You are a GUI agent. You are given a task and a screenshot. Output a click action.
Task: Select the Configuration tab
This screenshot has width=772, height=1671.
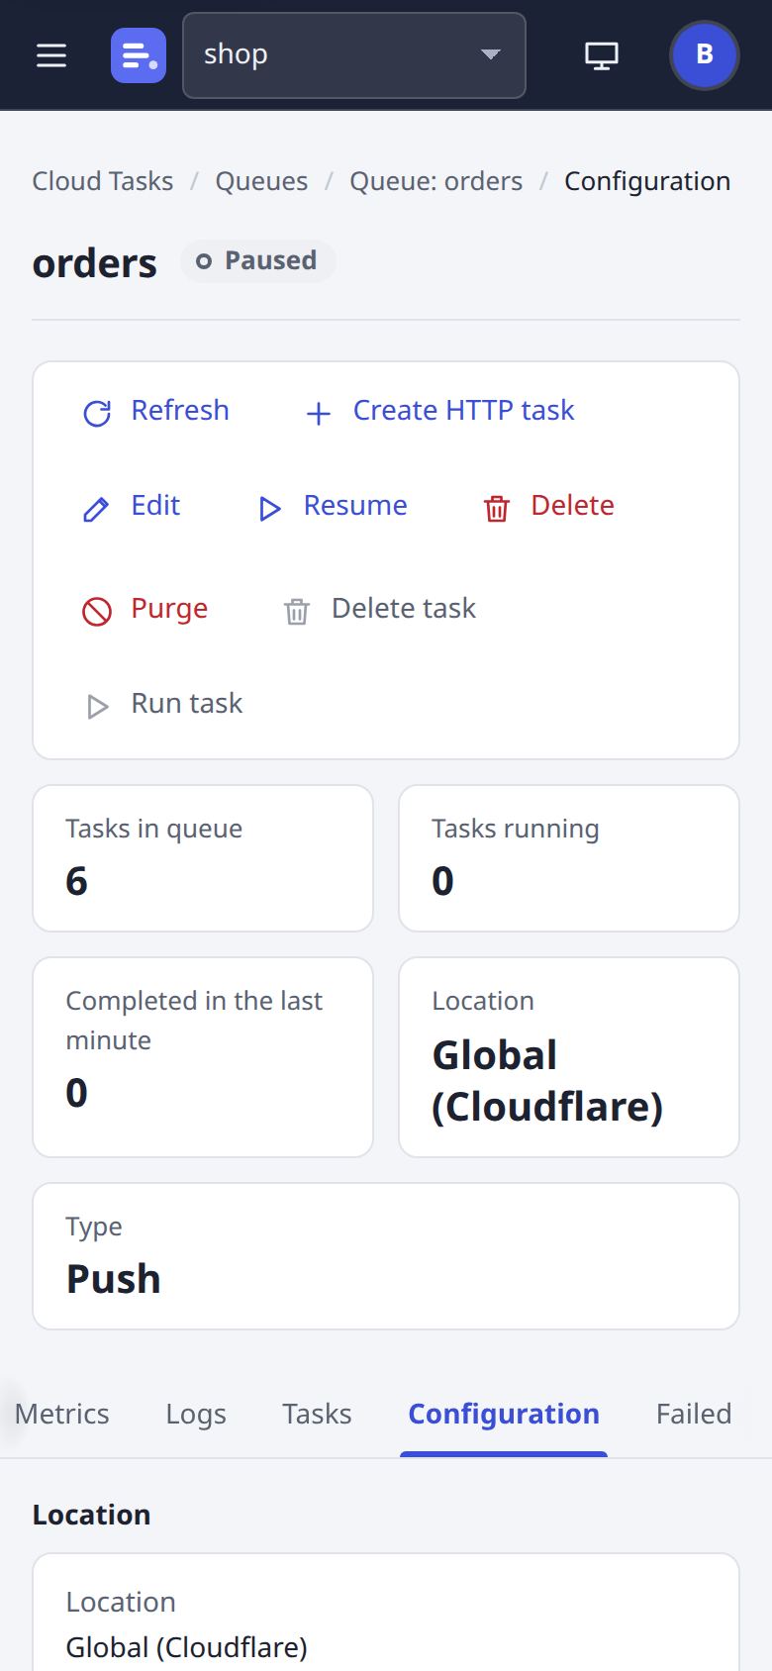pos(504,1414)
